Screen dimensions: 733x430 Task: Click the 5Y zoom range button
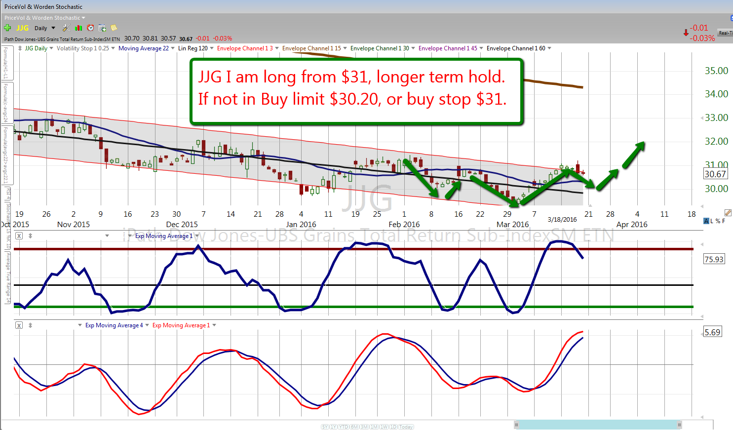tap(325, 427)
